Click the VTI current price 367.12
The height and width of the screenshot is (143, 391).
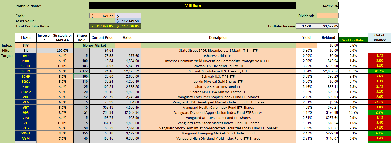coord(102,123)
